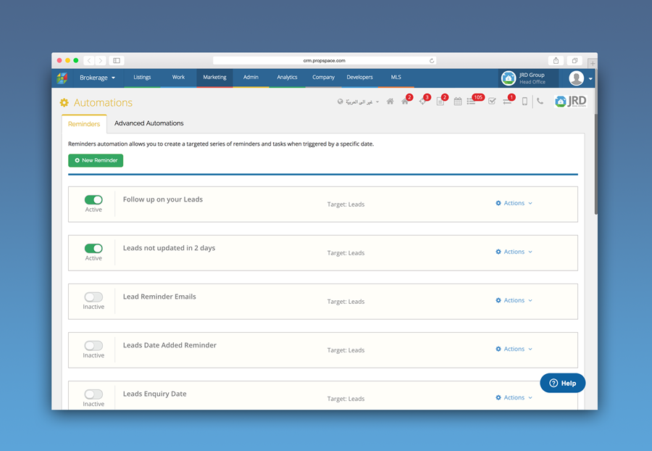Screen dimensions: 652x451
Task: Click the mobile phone device icon
Action: [524, 101]
